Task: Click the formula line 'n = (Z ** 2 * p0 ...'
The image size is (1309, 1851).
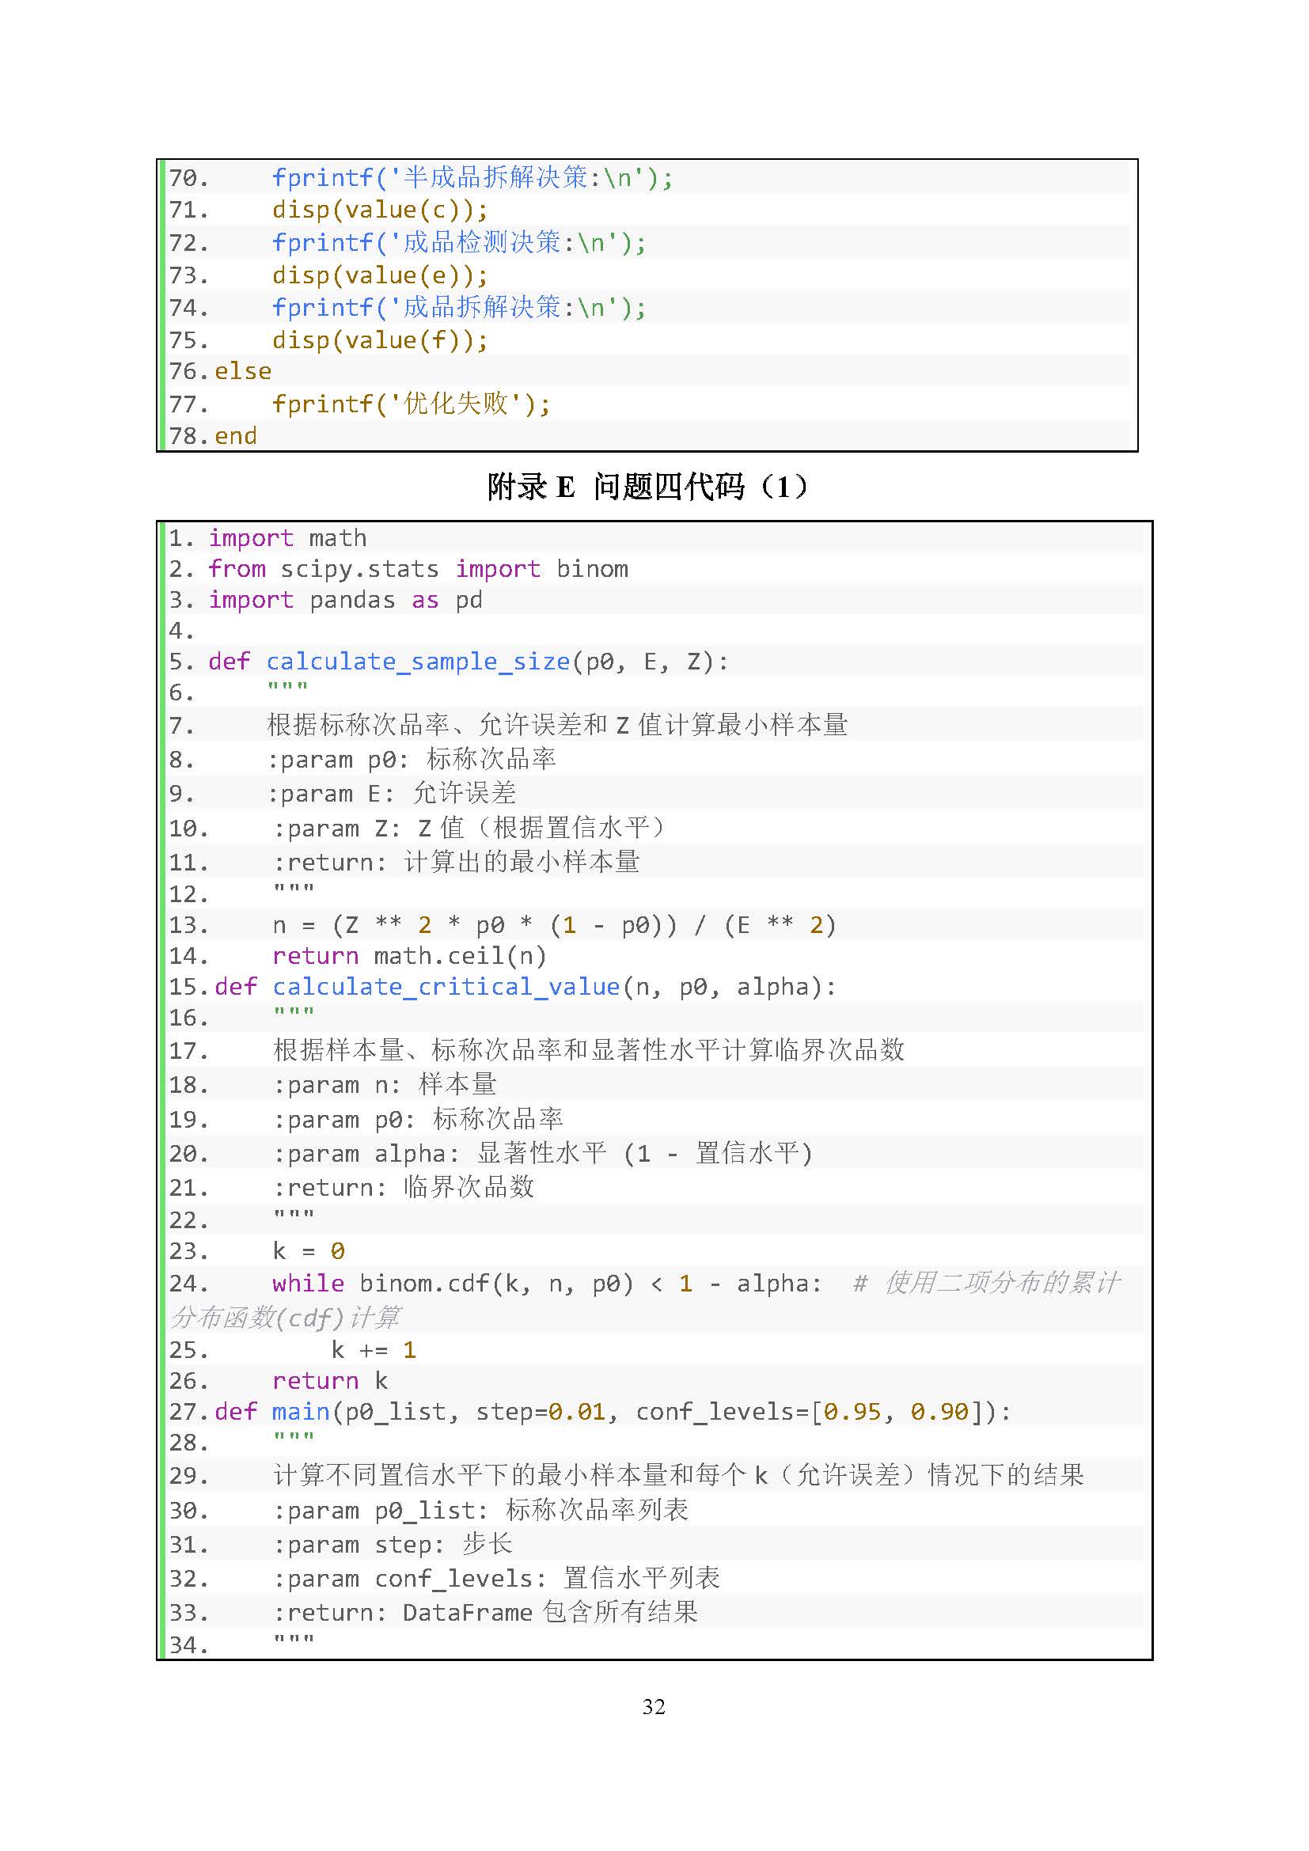Action: (555, 926)
